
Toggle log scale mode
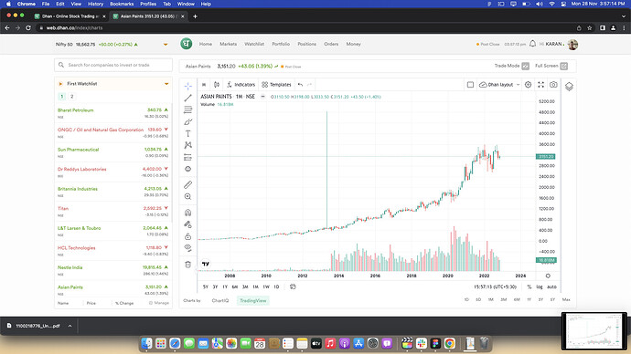point(540,286)
